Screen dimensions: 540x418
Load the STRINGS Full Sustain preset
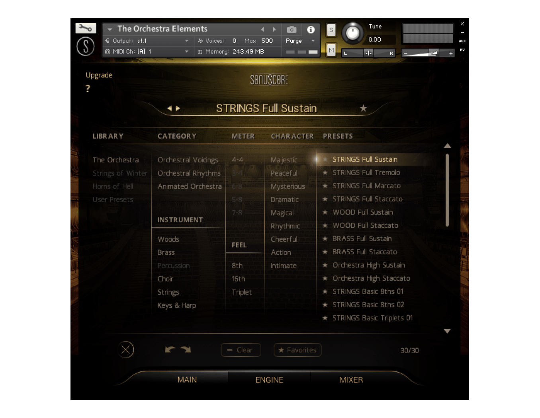pyautogui.click(x=365, y=159)
